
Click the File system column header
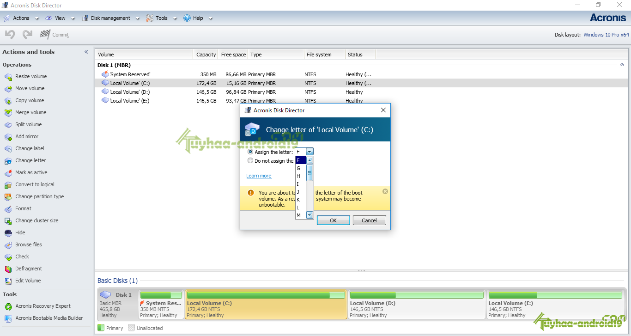pyautogui.click(x=325, y=55)
